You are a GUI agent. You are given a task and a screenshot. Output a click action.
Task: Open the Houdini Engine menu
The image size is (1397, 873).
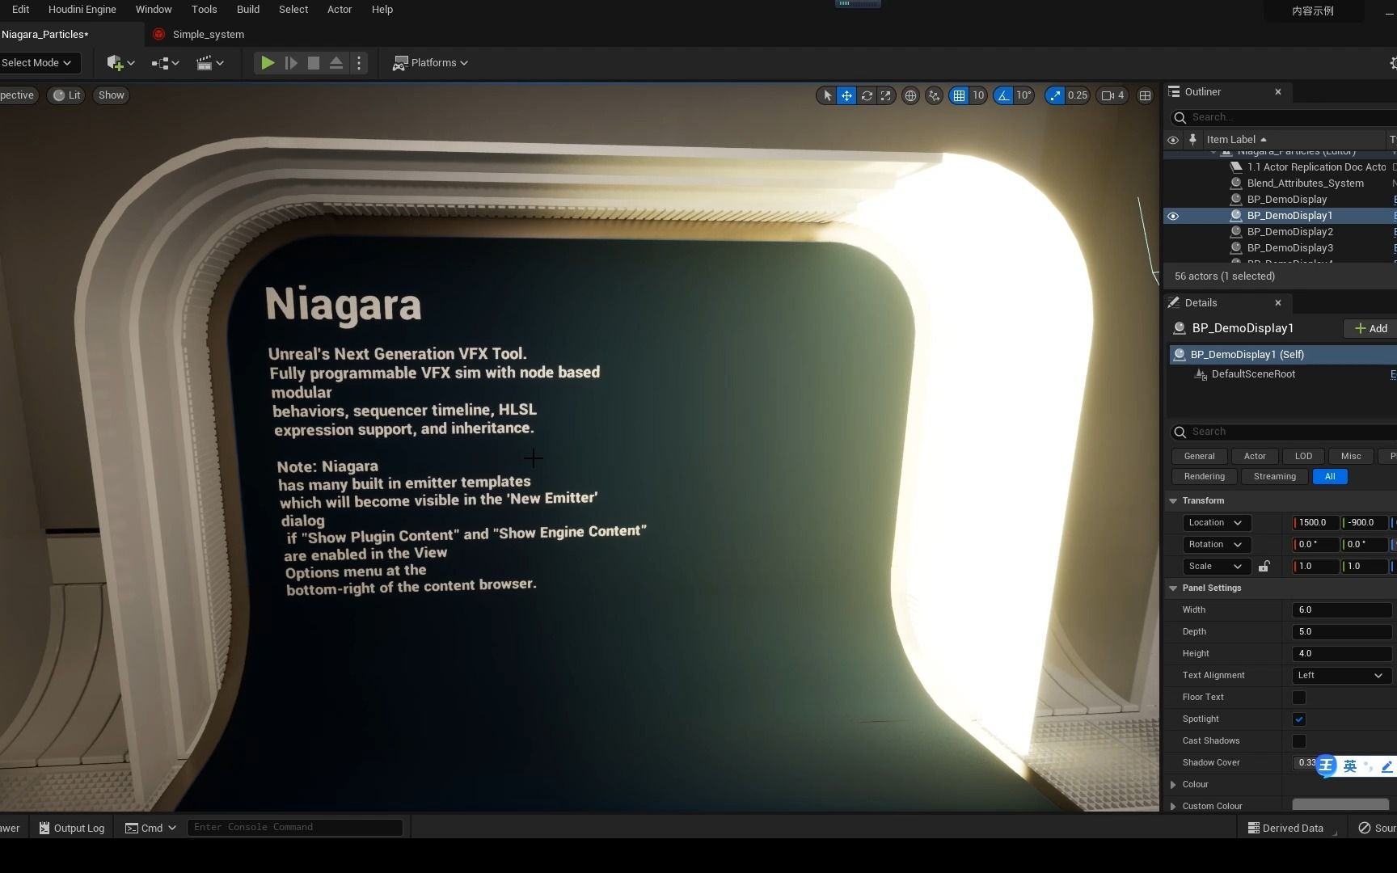click(x=82, y=9)
